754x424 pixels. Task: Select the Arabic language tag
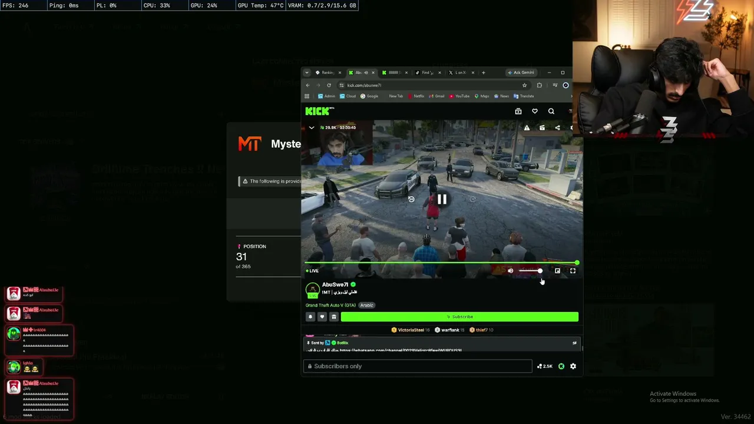tap(367, 305)
